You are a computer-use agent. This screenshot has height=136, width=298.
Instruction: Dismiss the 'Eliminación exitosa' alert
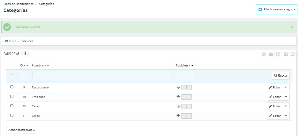[x=292, y=27]
